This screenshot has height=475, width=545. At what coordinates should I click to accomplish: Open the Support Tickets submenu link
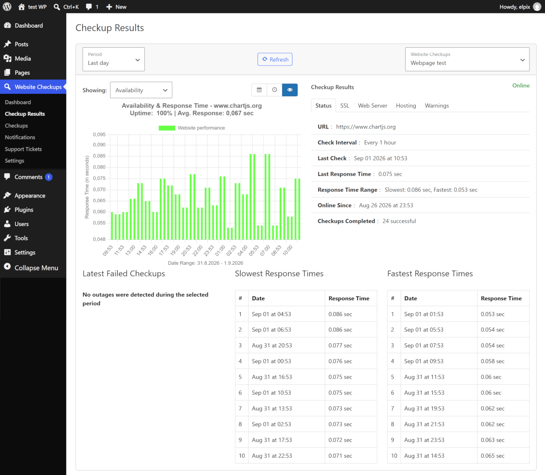tap(23, 149)
